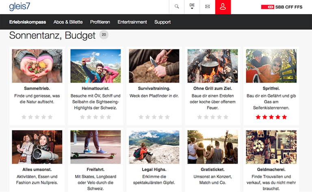Click the envelope mail icon
This screenshot has height=192, width=312.
click(207, 7)
